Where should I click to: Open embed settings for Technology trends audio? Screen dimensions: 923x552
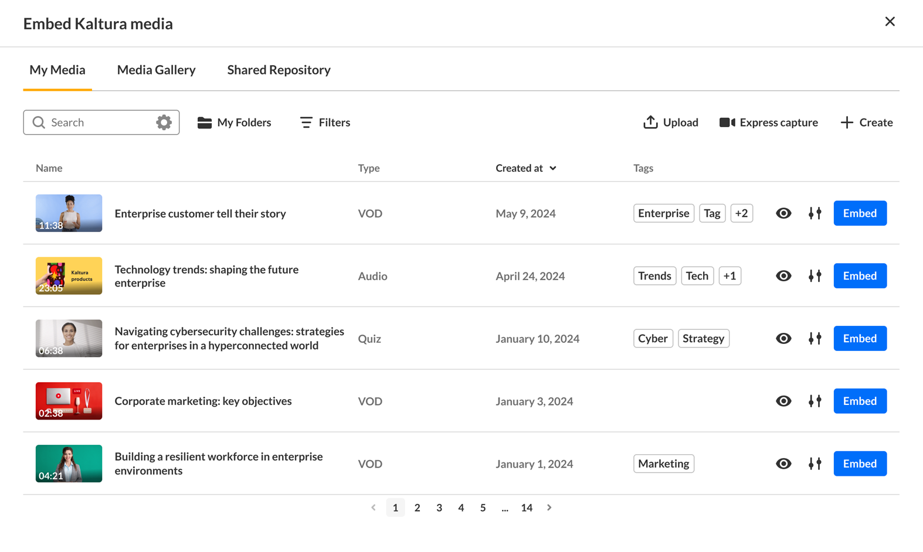coord(815,276)
